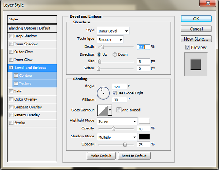
Task: Click the New Style... button
Action: click(196, 39)
